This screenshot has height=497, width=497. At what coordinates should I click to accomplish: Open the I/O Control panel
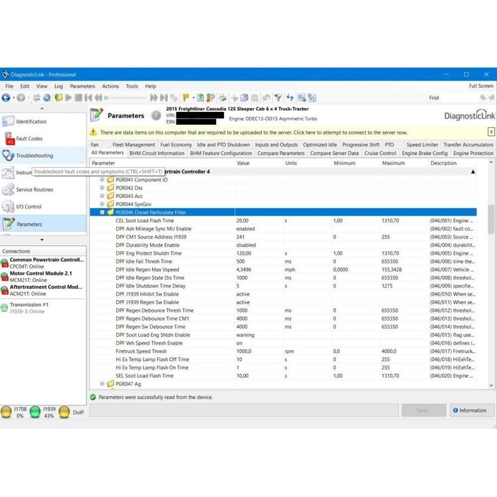28,207
